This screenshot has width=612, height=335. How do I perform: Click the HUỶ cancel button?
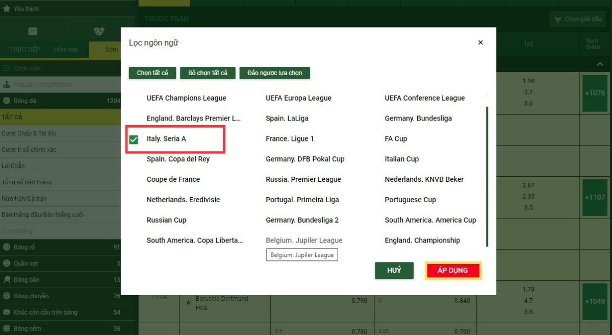coord(394,271)
